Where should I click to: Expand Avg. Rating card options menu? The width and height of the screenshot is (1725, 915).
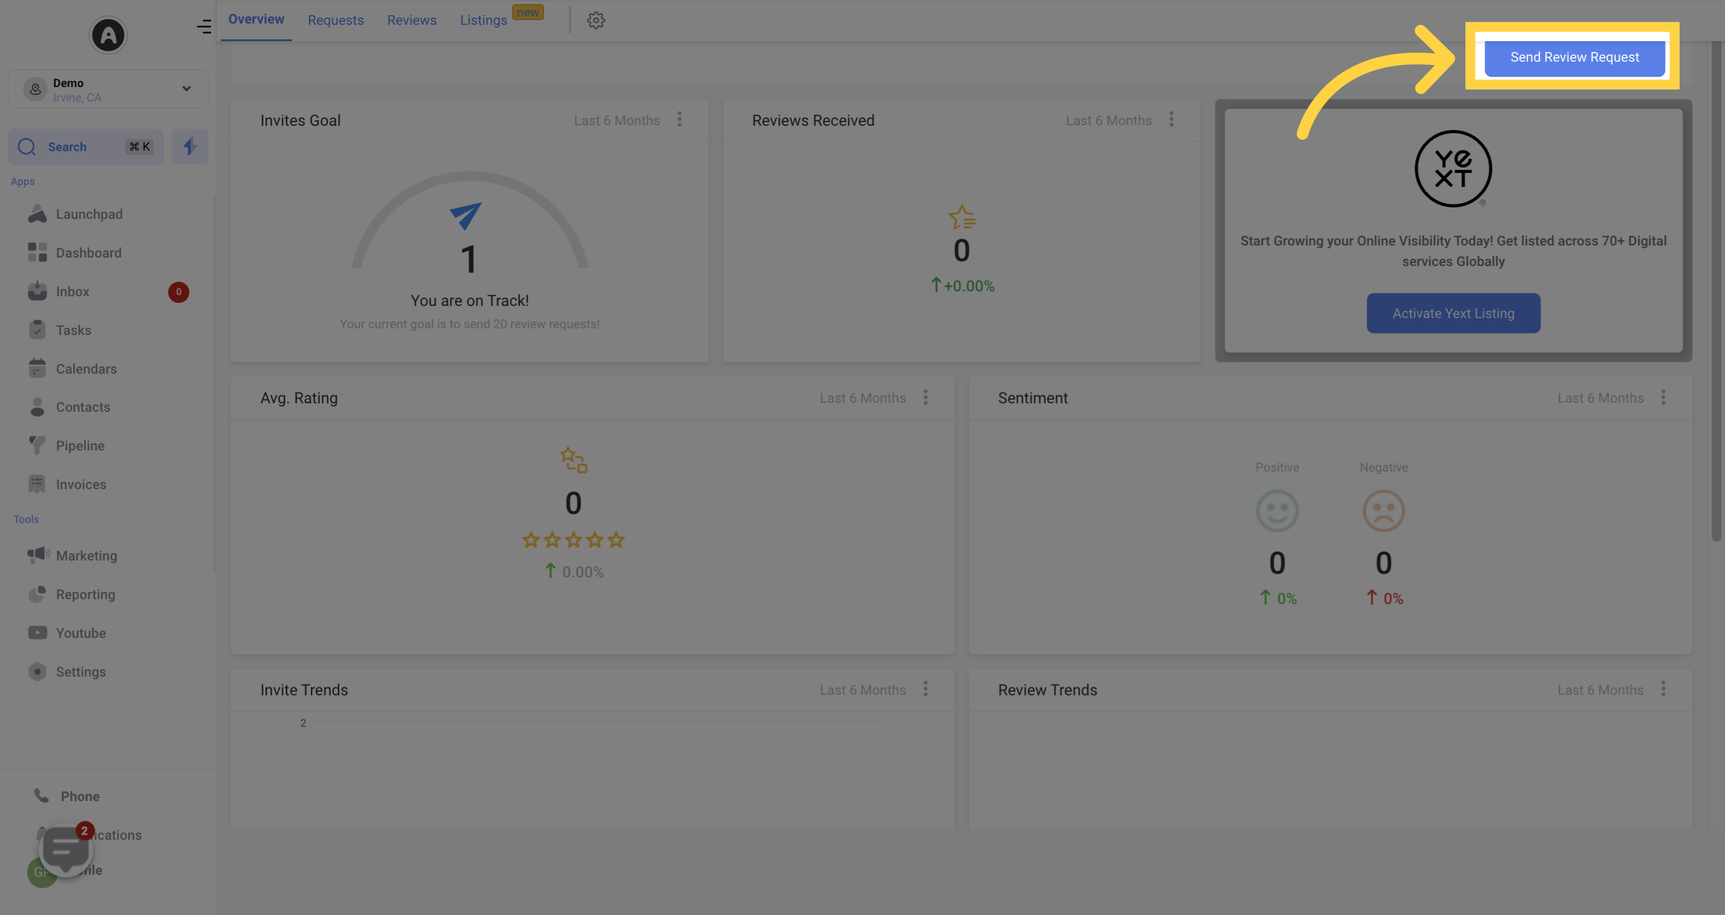(926, 397)
